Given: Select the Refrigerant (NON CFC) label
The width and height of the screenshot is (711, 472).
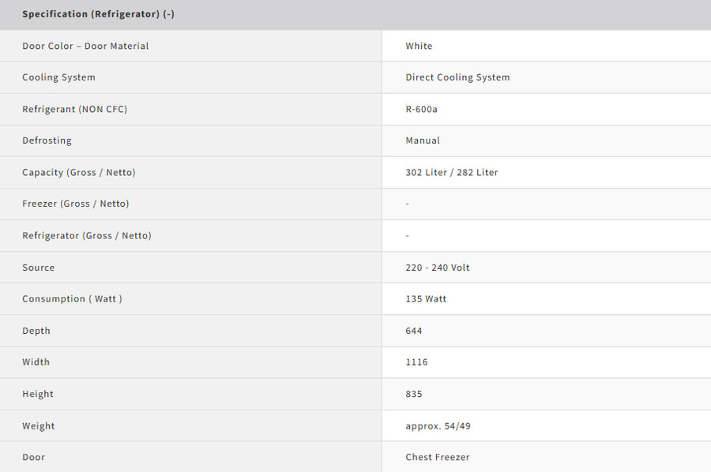Looking at the screenshot, I should (x=75, y=109).
